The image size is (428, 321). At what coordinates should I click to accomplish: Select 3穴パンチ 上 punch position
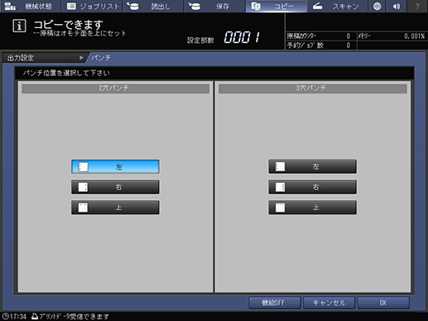[x=312, y=208]
